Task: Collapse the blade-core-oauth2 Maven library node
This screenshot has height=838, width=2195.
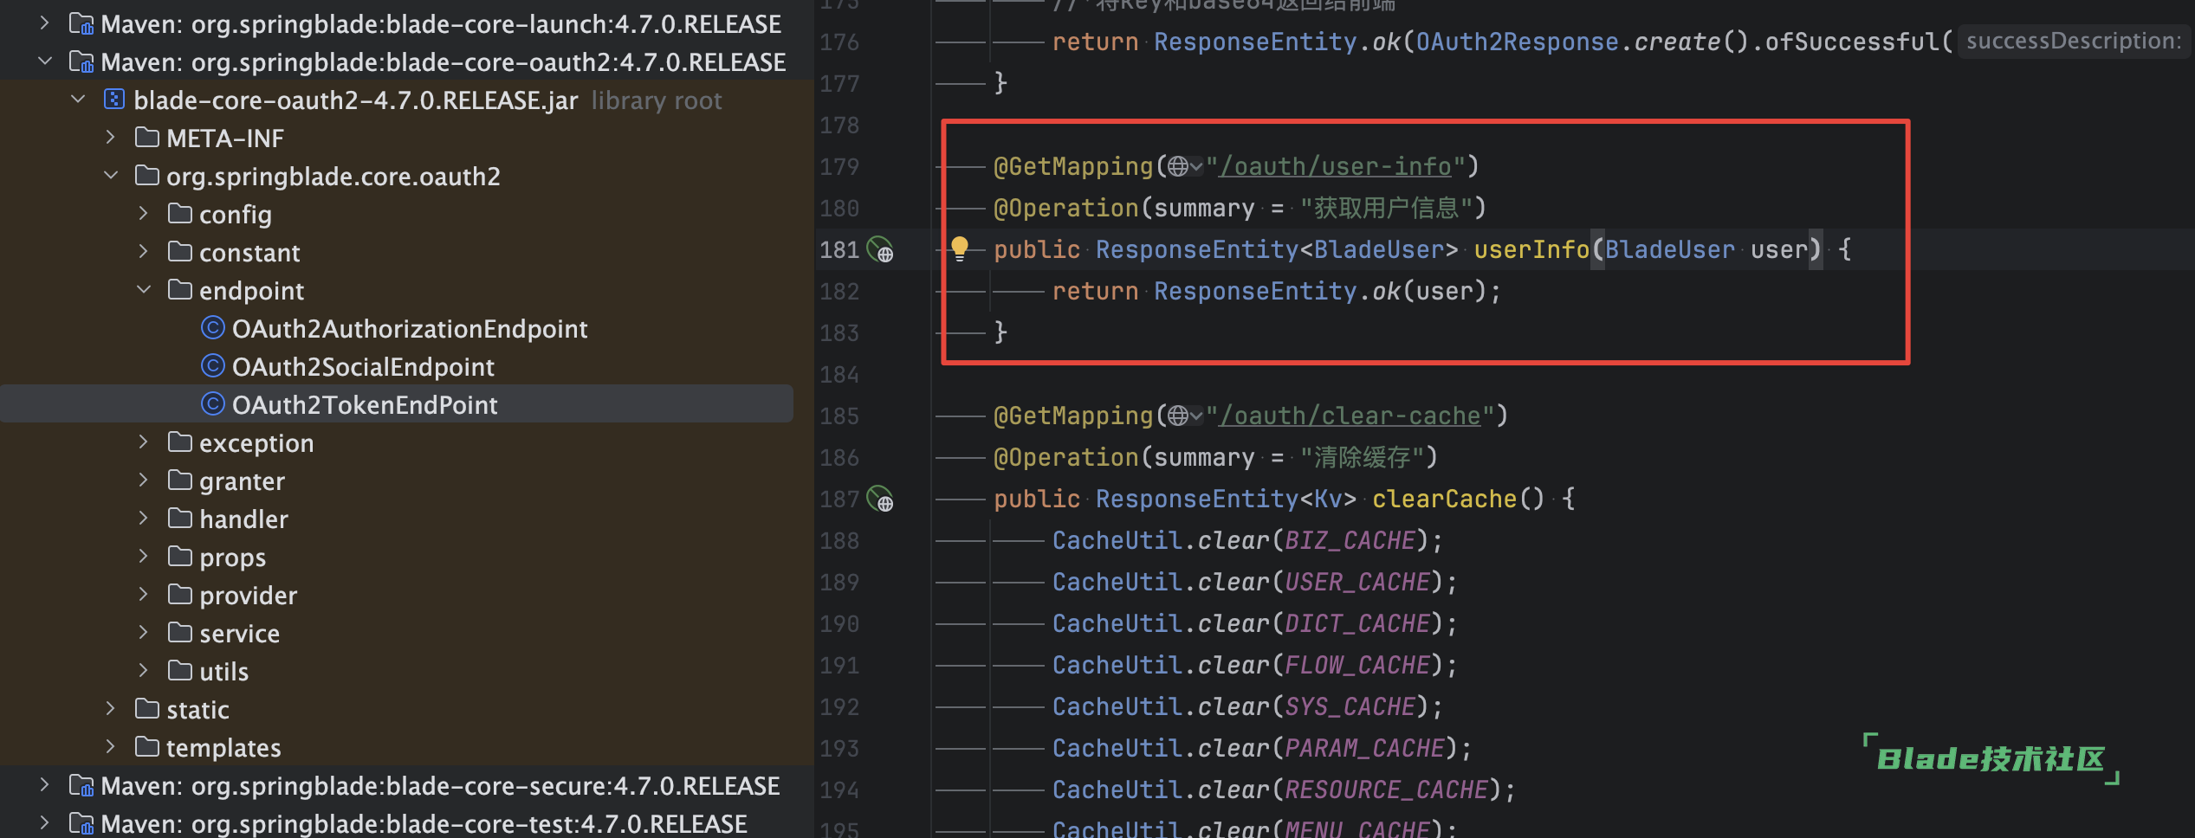Action: click(x=45, y=61)
